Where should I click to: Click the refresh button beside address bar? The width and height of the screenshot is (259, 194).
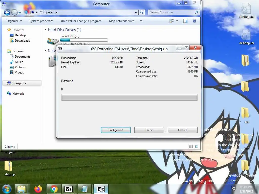click(x=142, y=12)
